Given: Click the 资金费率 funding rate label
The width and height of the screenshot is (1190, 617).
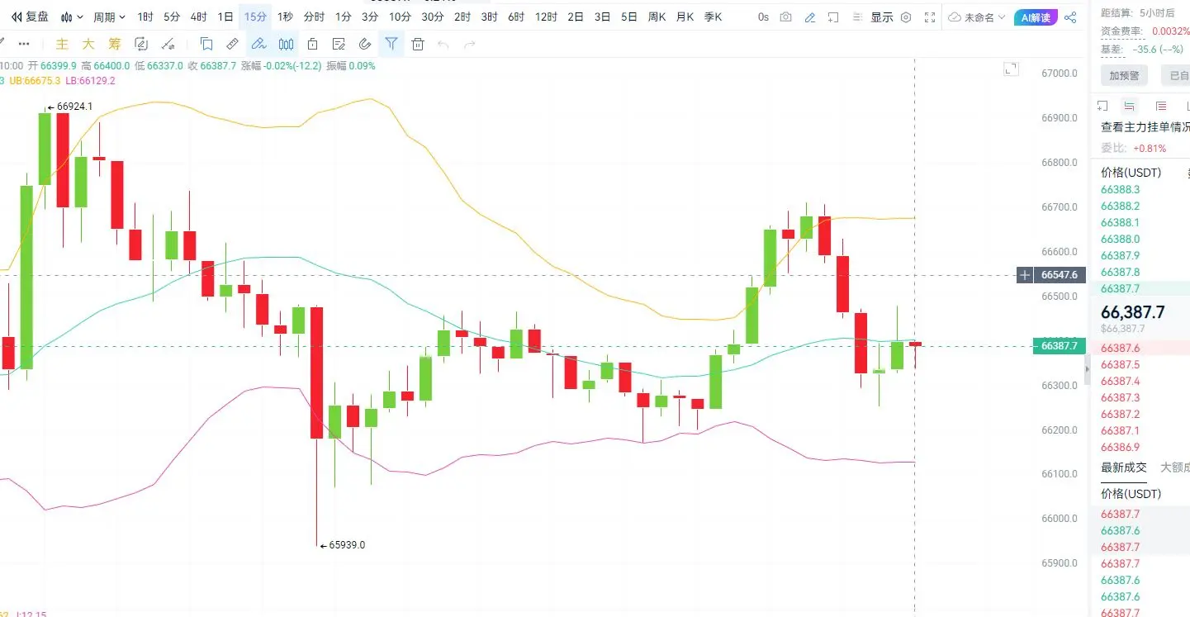Looking at the screenshot, I should [1121, 31].
